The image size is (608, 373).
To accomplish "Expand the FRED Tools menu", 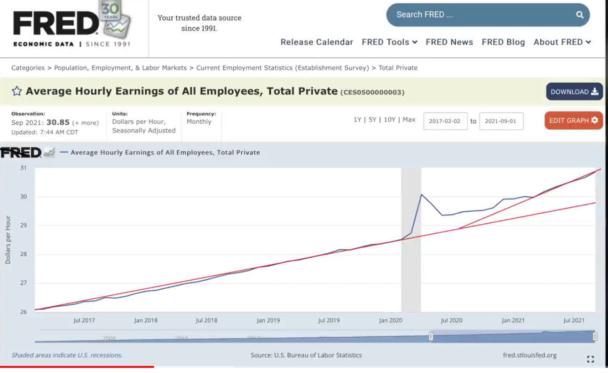I will [389, 42].
